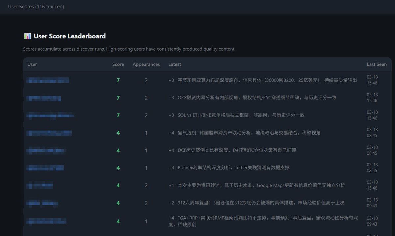Open blurred username in the Bitfinex利率结构 row

click(x=45, y=168)
